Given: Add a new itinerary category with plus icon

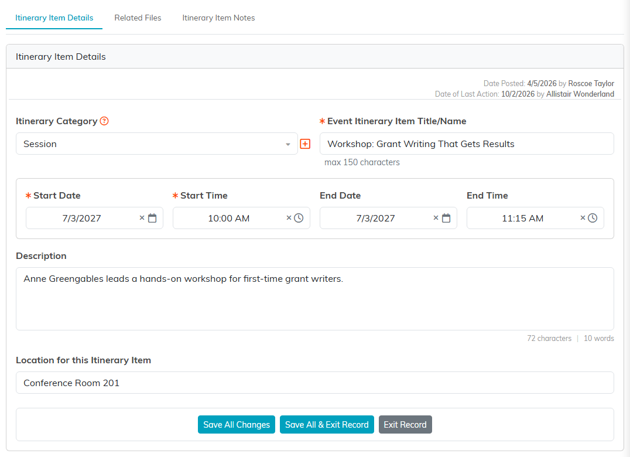Looking at the screenshot, I should click(306, 144).
